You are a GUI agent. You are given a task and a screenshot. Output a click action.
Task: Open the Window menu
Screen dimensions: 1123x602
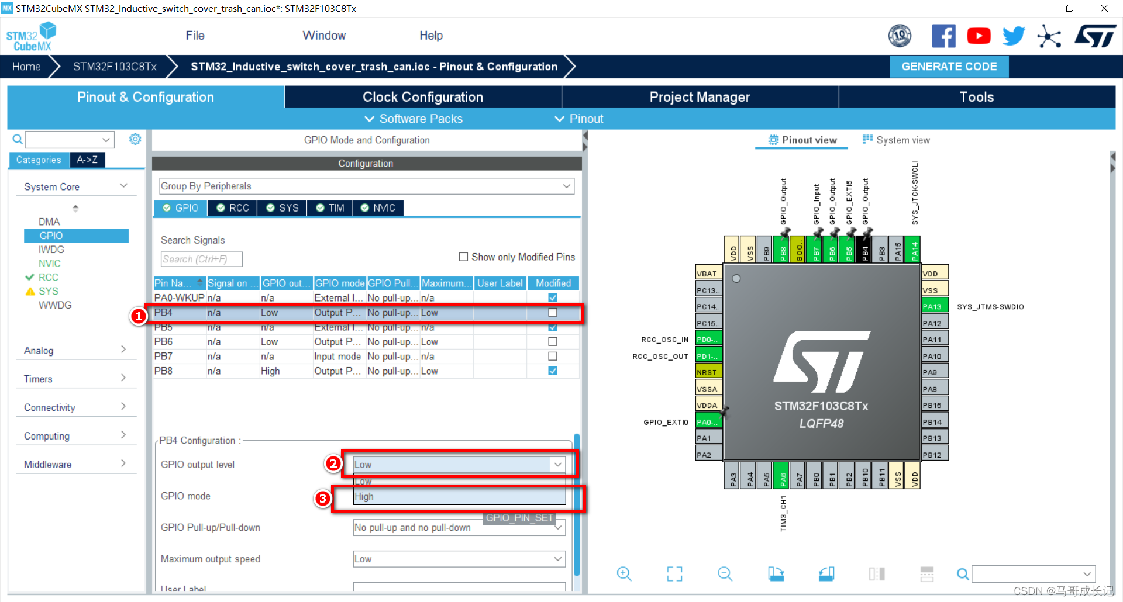pos(324,36)
